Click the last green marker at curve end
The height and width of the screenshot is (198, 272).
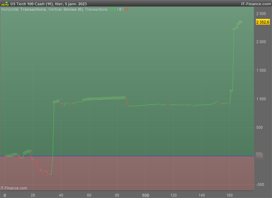click(x=241, y=22)
